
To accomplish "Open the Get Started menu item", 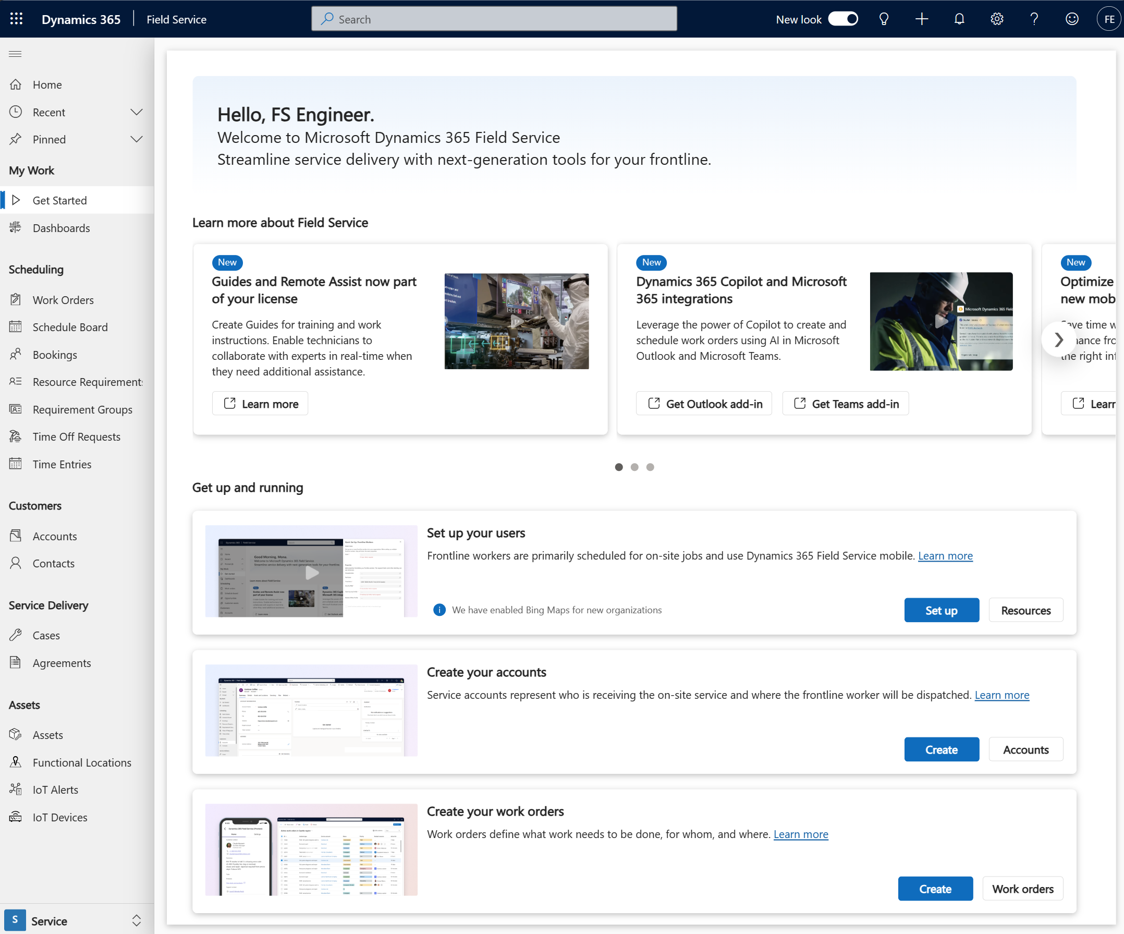I will (59, 200).
